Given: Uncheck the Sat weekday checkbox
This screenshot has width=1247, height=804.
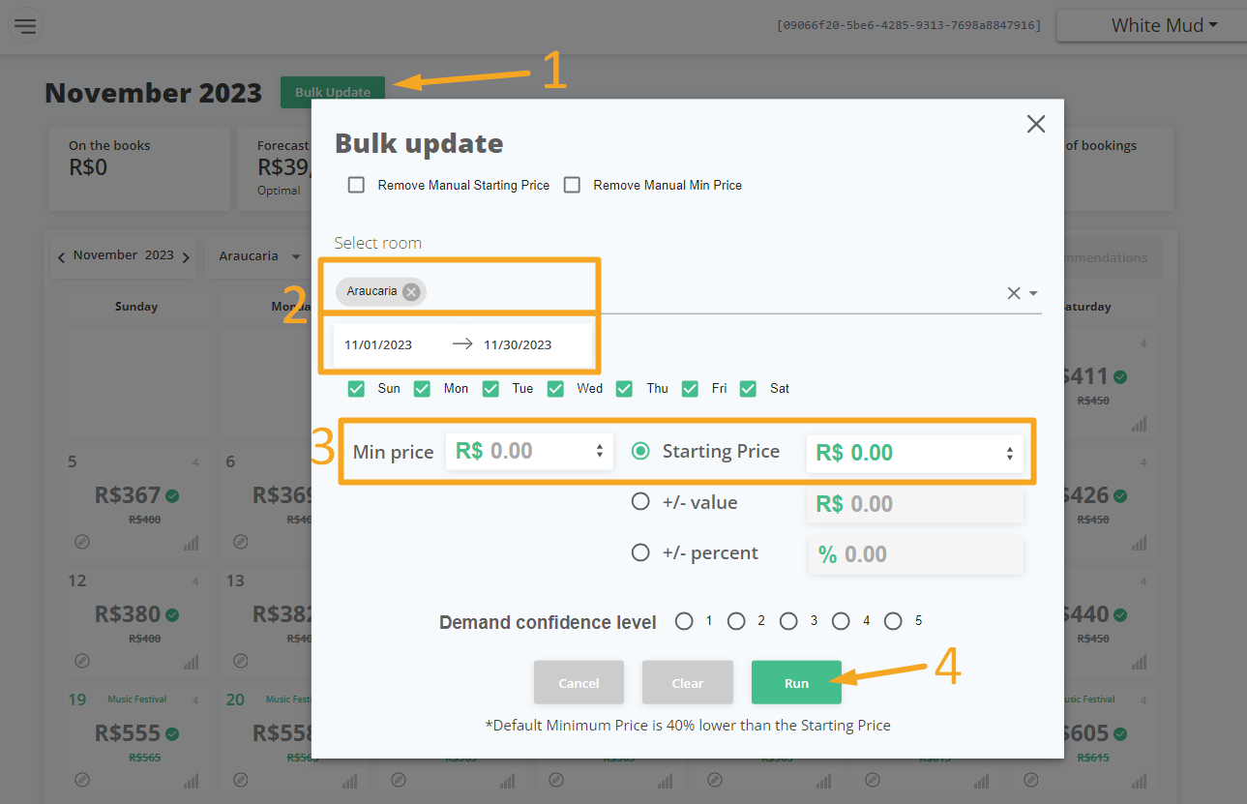Looking at the screenshot, I should tap(748, 388).
